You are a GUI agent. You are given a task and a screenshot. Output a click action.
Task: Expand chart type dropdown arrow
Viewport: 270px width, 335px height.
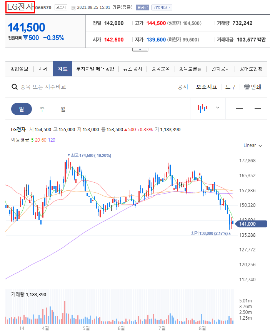click(x=218, y=107)
